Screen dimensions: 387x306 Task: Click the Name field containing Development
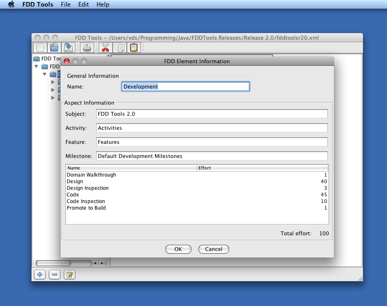[x=186, y=86]
